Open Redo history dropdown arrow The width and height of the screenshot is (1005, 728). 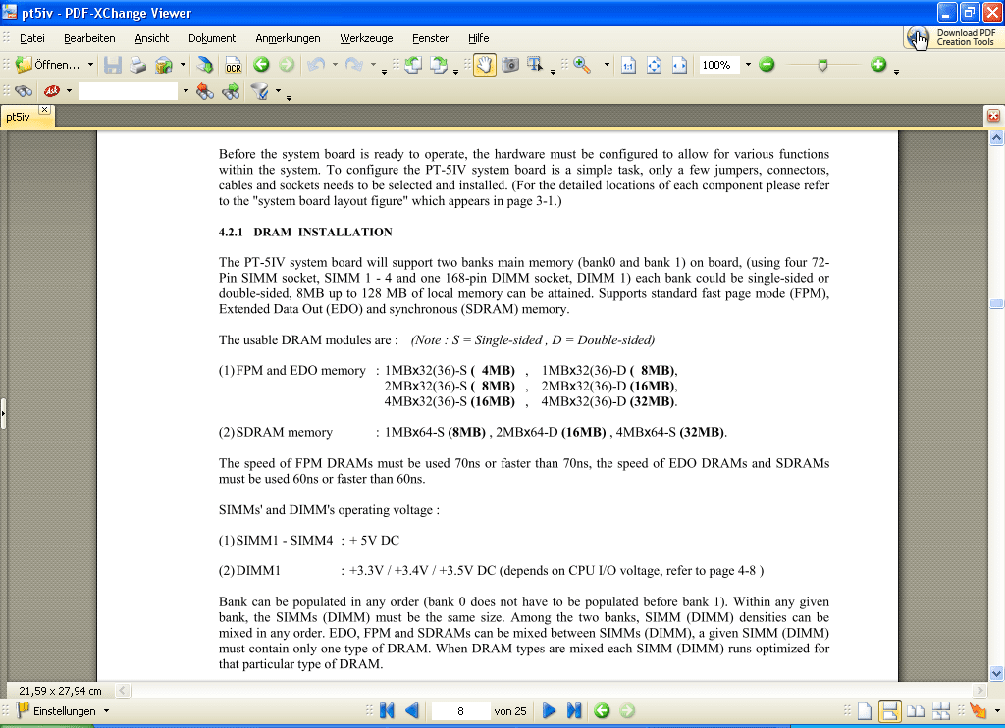click(x=373, y=65)
